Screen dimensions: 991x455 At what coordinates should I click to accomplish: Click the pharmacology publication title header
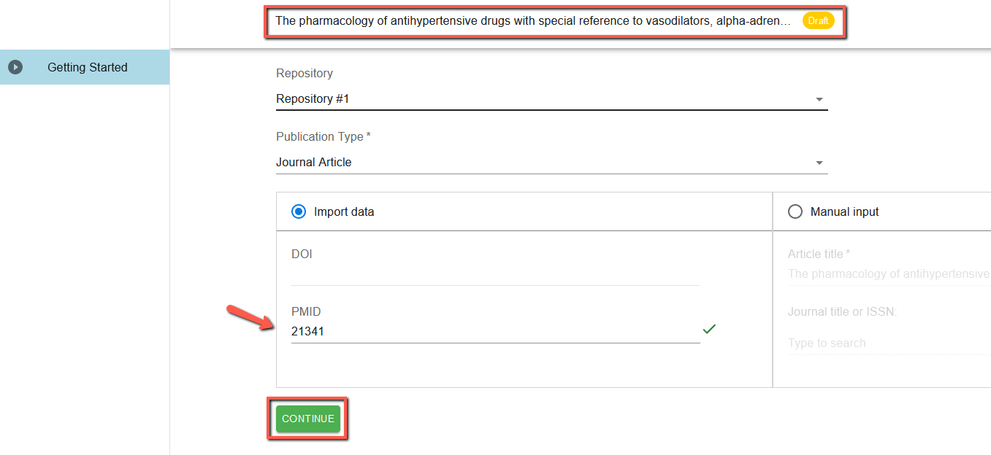(x=533, y=21)
